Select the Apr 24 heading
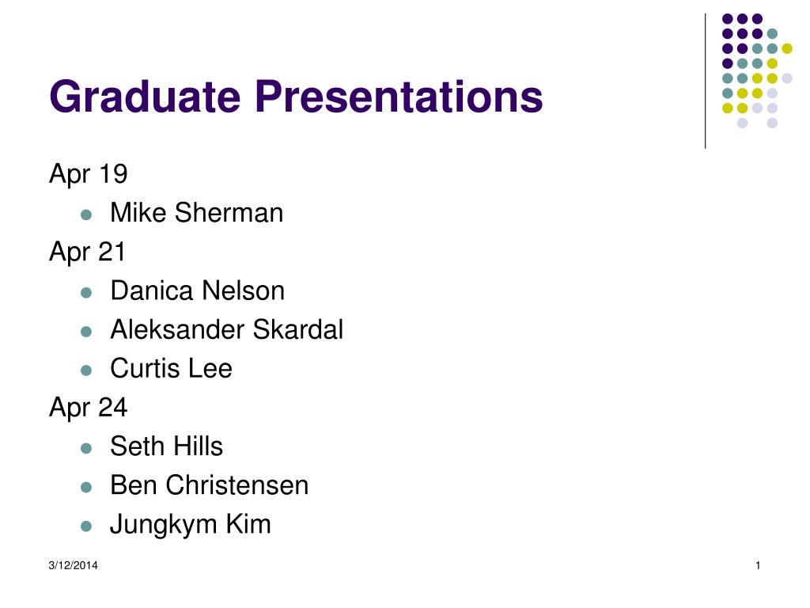 point(89,408)
